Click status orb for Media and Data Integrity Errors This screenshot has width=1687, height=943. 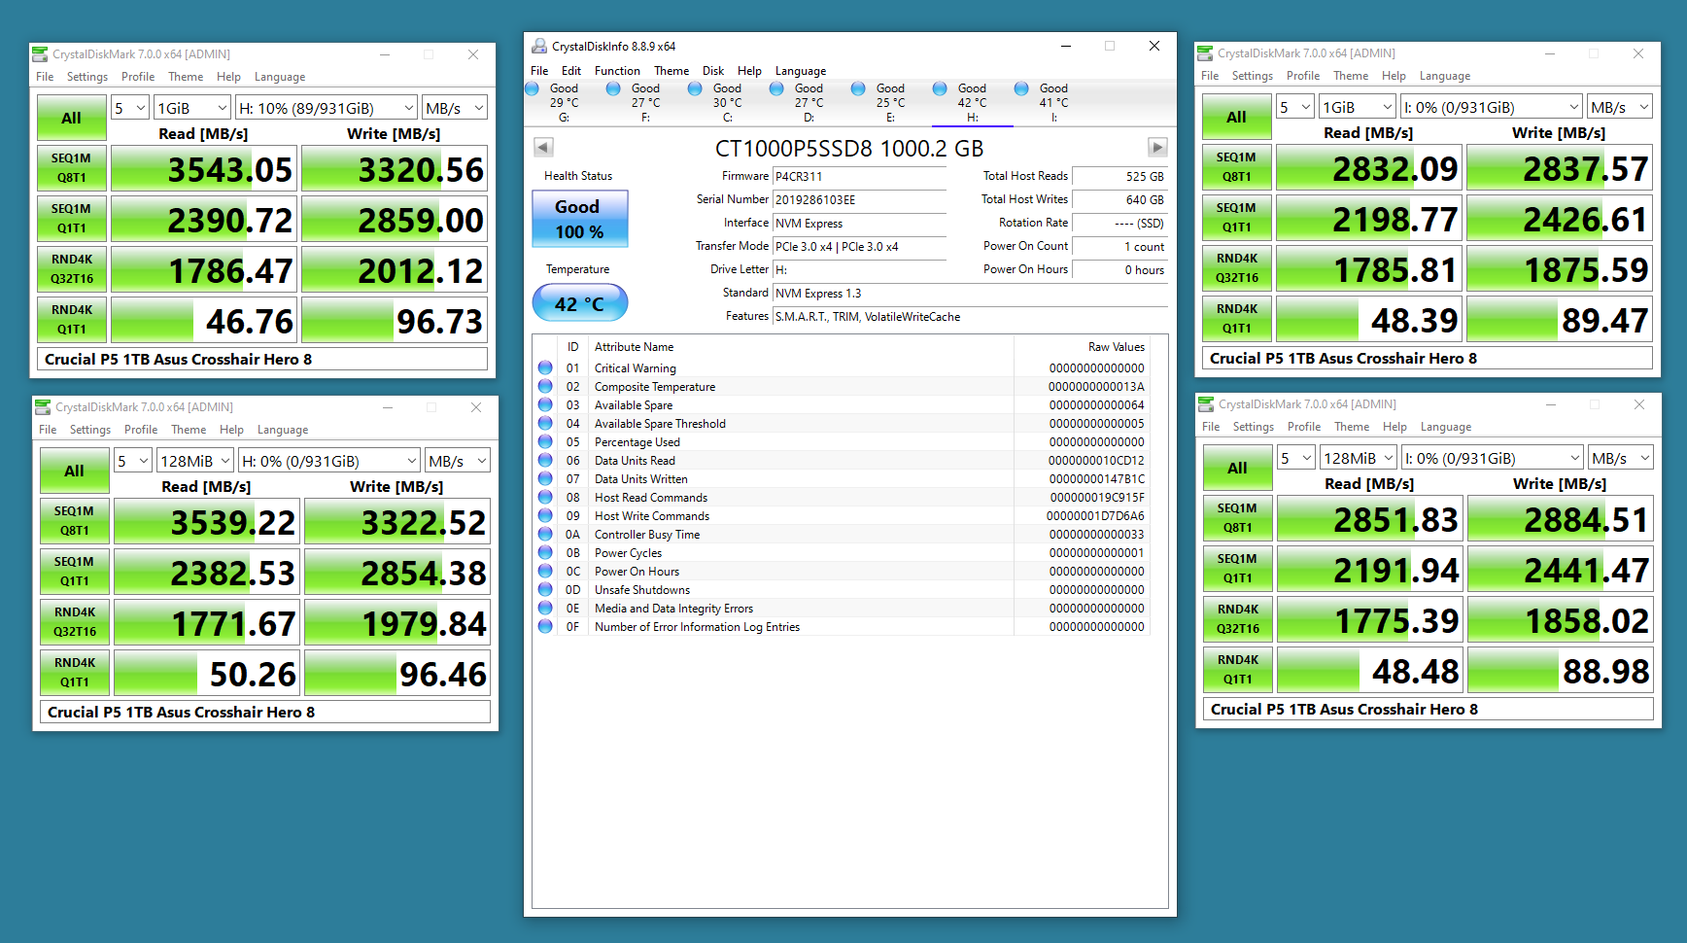tap(545, 608)
